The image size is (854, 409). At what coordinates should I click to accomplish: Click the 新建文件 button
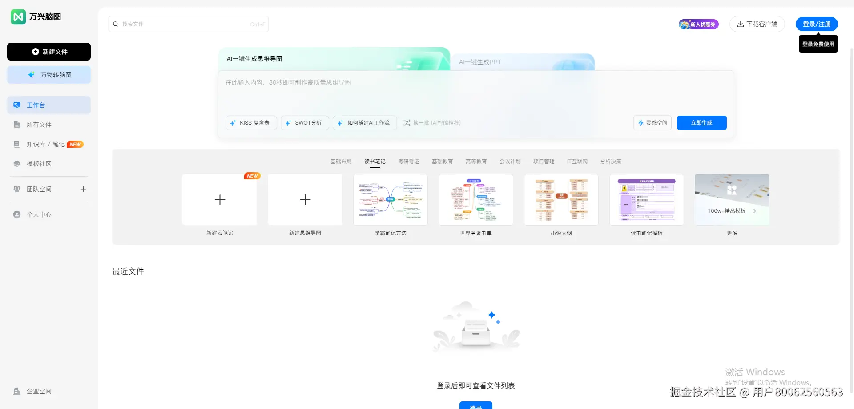coord(49,52)
